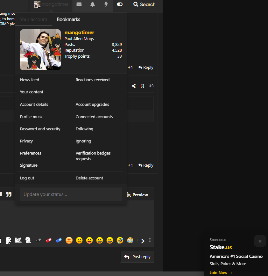The height and width of the screenshot is (276, 268).
Task: Insert the tongue-out face emoji
Action: tap(89, 240)
